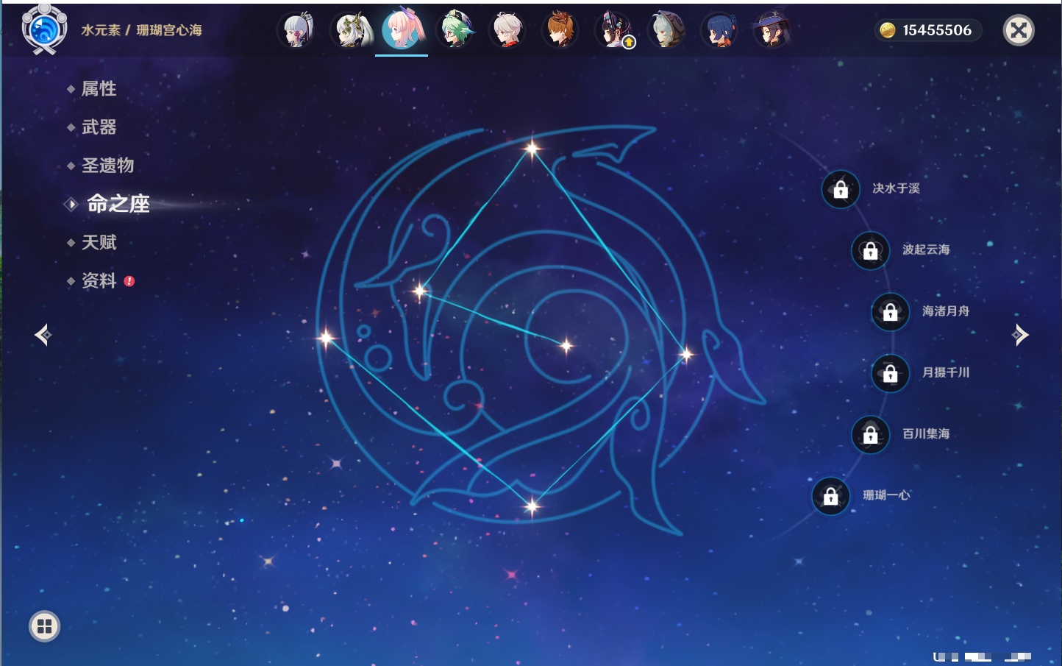Switch to previous character with left arrow
The width and height of the screenshot is (1062, 666).
point(43,335)
